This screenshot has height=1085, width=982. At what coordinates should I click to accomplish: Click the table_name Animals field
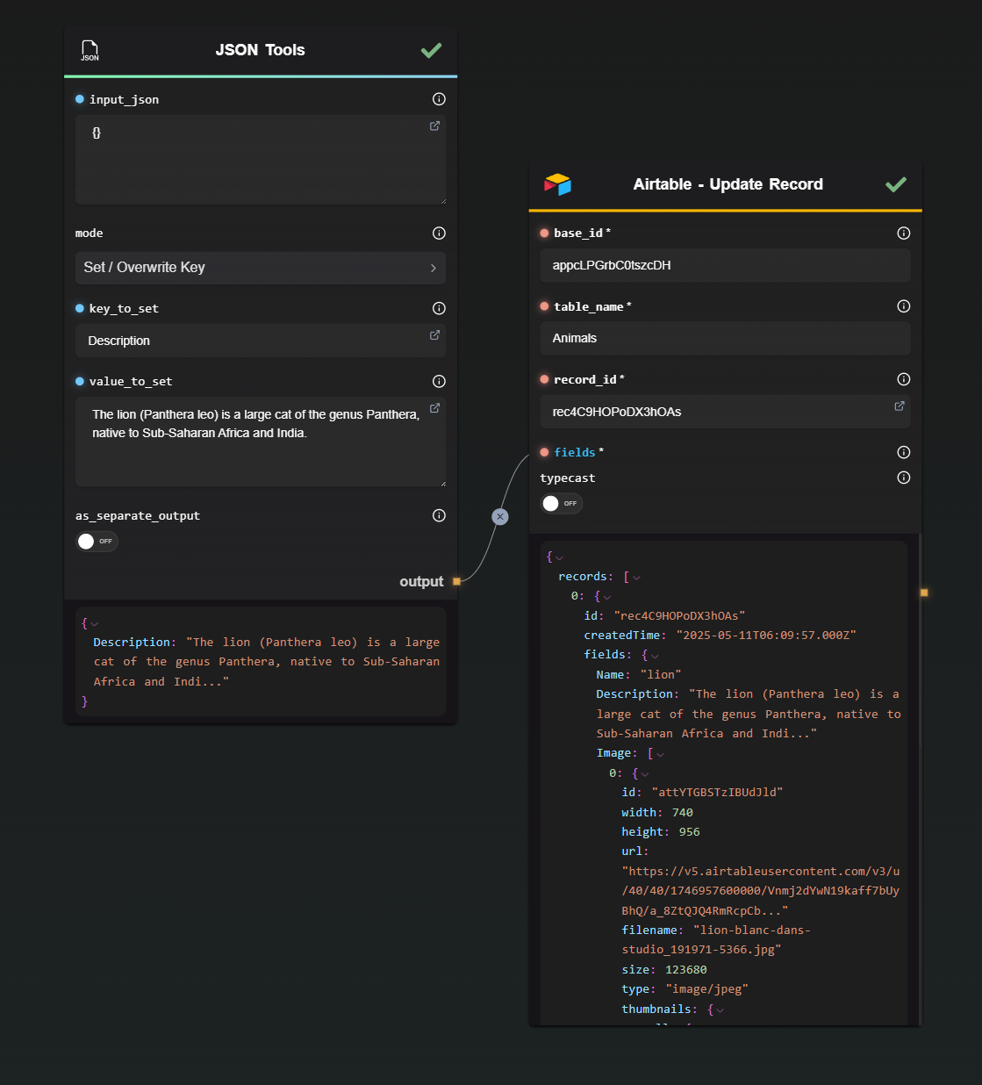pyautogui.click(x=726, y=338)
